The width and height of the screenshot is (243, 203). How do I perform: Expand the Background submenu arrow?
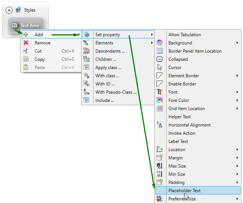click(237, 43)
